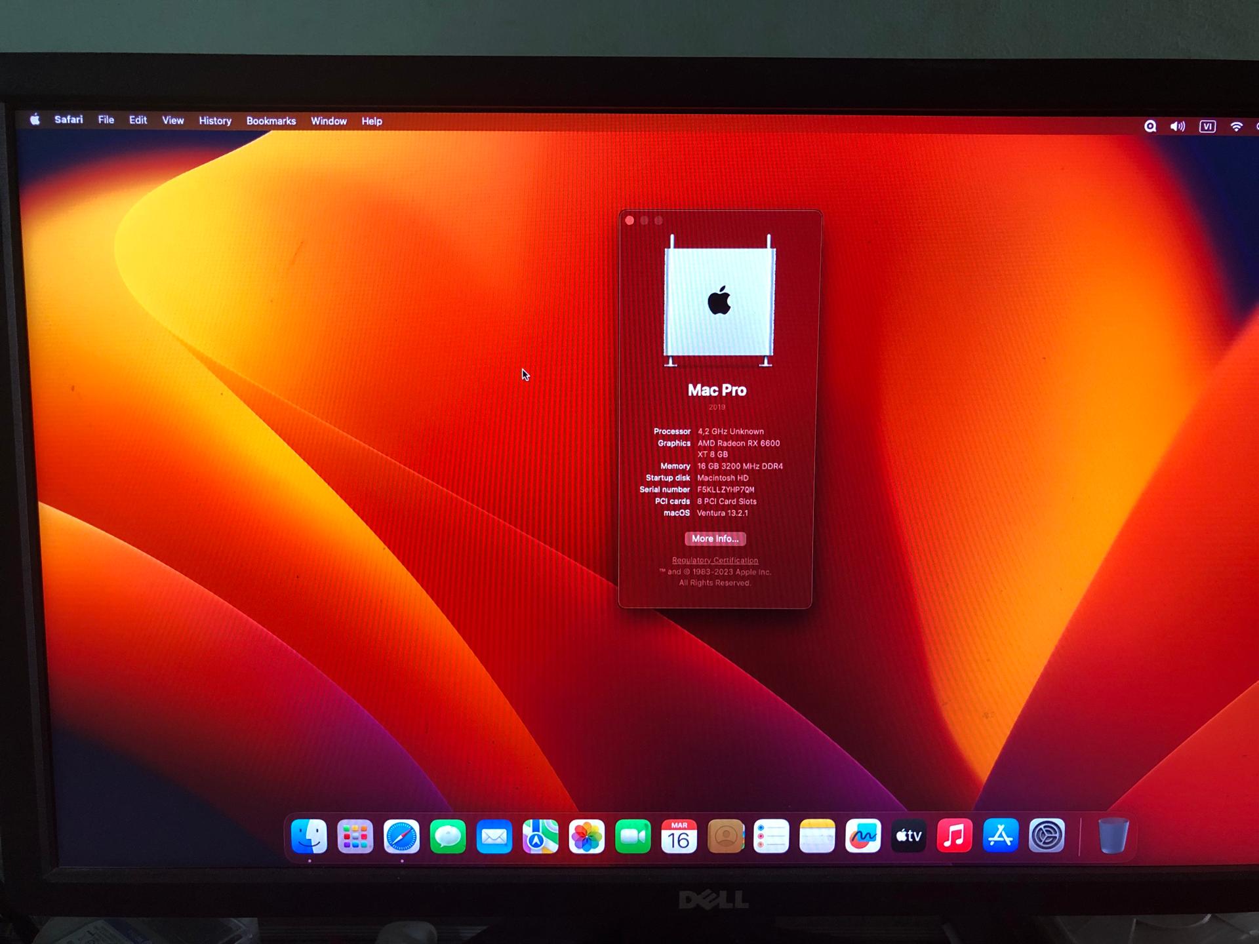Click the 8 PCI Card Slots text
This screenshot has height=944, width=1259.
coord(727,501)
